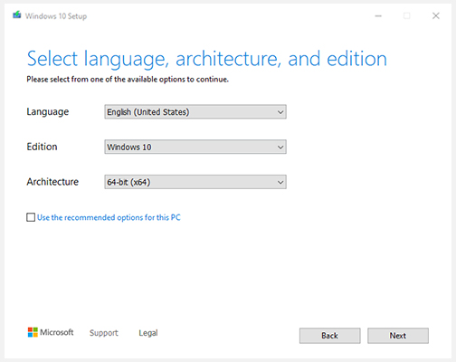The height and width of the screenshot is (362, 456).
Task: Expand the Language dropdown arrow
Action: [280, 112]
